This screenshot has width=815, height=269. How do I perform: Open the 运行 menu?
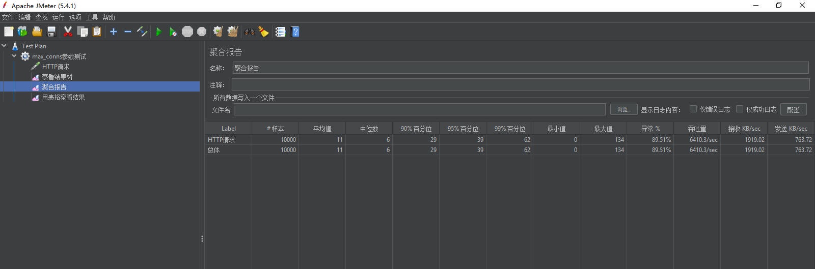click(x=58, y=17)
